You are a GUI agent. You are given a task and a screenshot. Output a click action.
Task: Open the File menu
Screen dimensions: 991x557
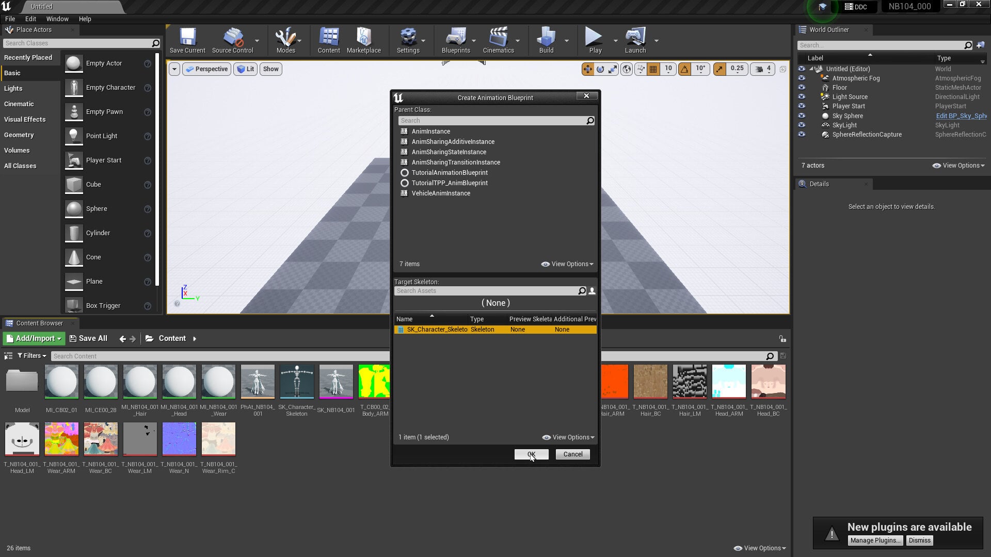[x=10, y=19]
